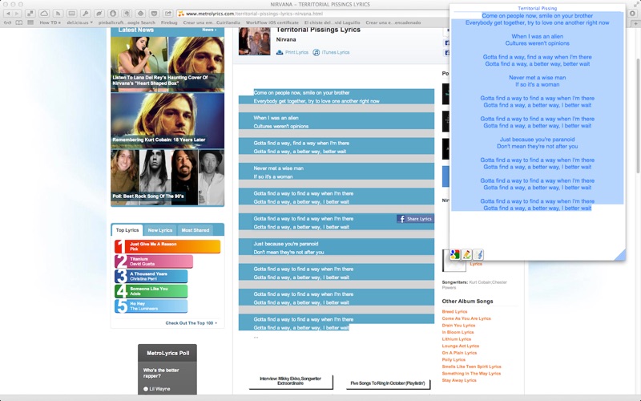This screenshot has height=401, width=641.
Task: Click the Pocket save icon in toolbar
Action: click(x=154, y=14)
